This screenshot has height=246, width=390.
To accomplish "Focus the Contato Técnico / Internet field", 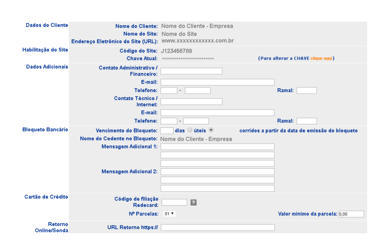I will 191,101.
